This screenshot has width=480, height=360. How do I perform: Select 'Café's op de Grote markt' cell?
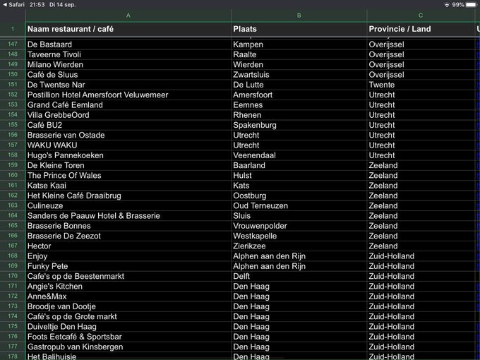(128, 317)
